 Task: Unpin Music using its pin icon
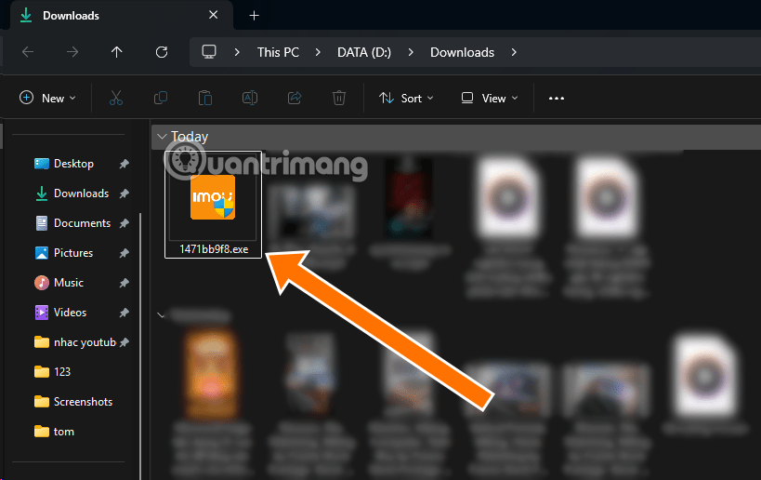125,282
